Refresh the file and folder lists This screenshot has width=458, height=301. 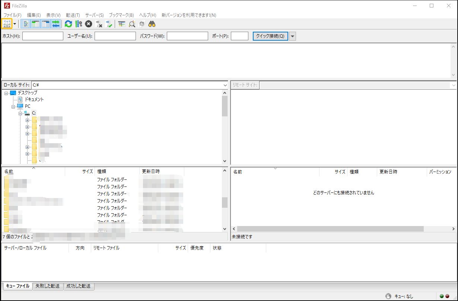pos(68,23)
